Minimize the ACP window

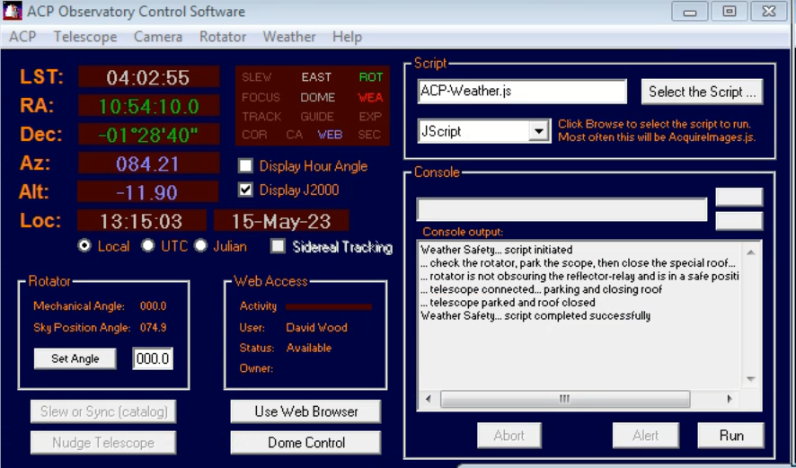point(690,11)
